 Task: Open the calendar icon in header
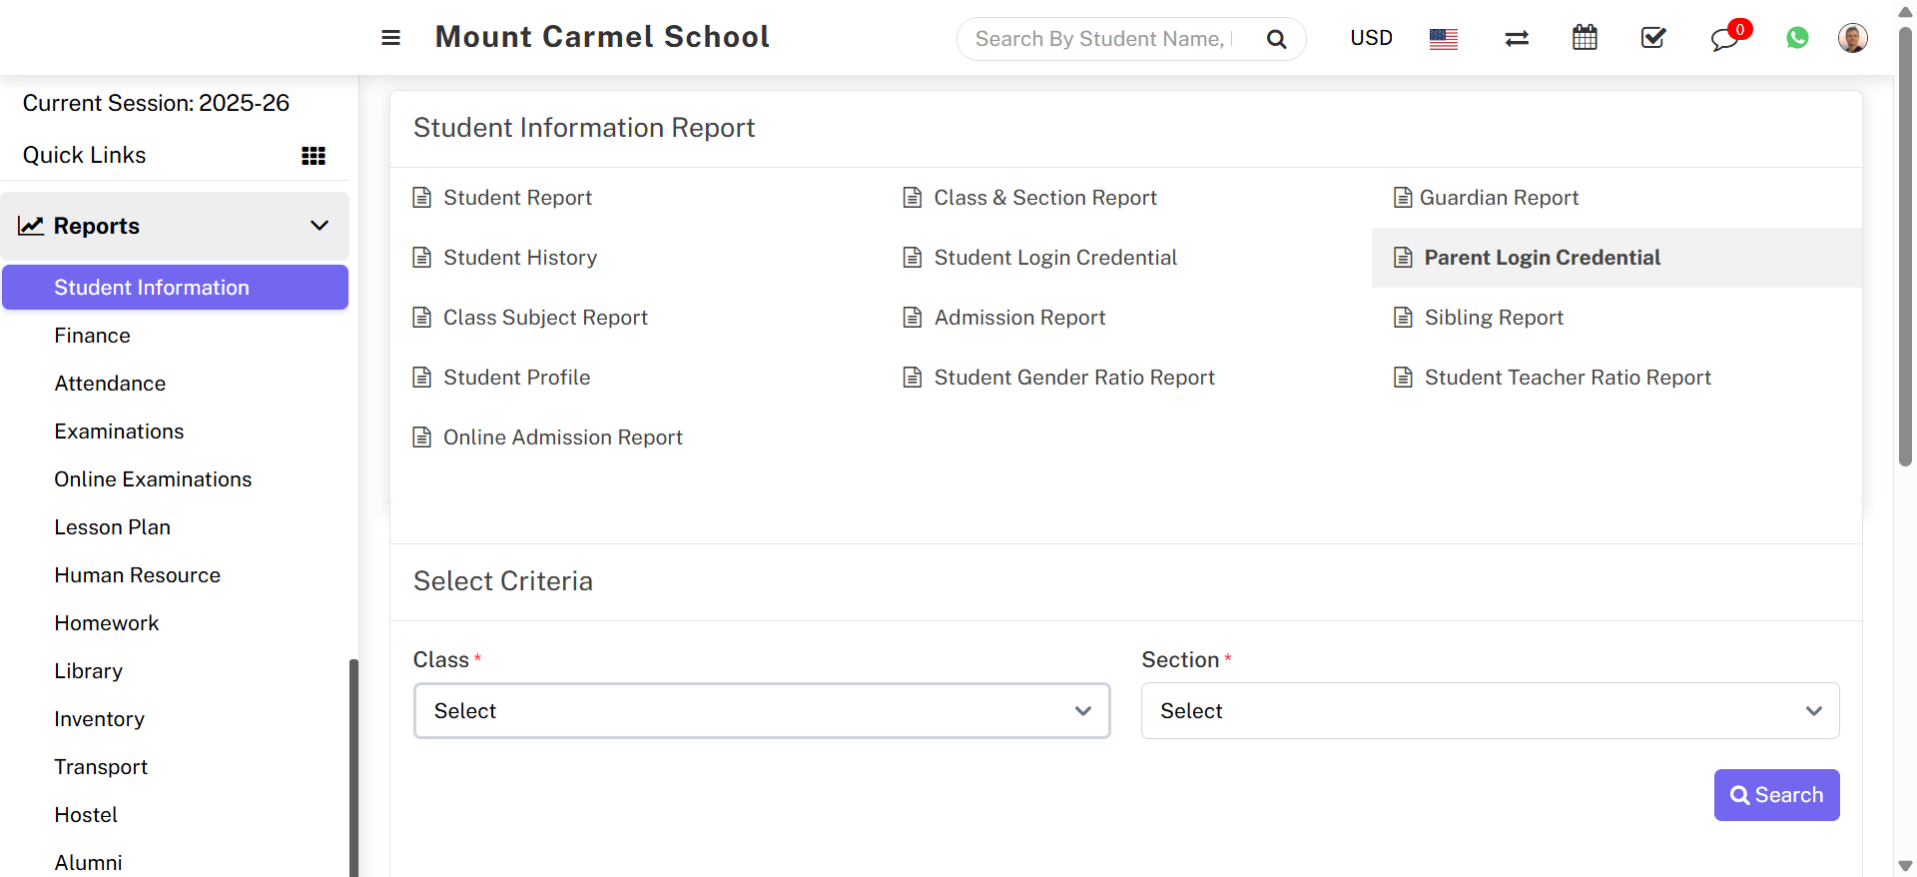(x=1585, y=38)
